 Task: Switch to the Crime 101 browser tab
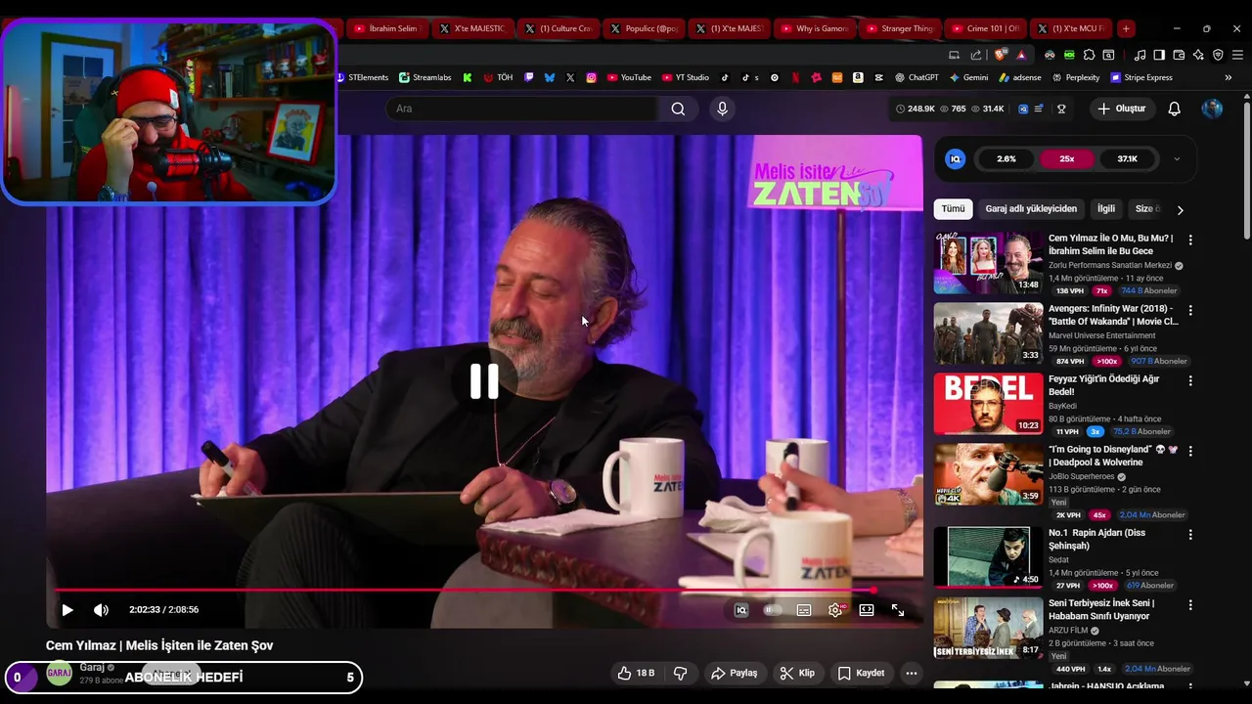986,28
